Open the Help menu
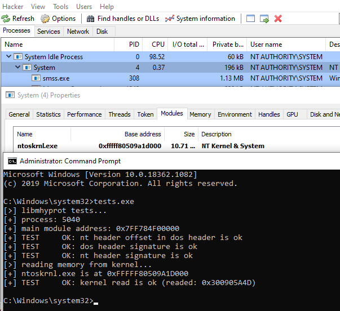 (107, 7)
